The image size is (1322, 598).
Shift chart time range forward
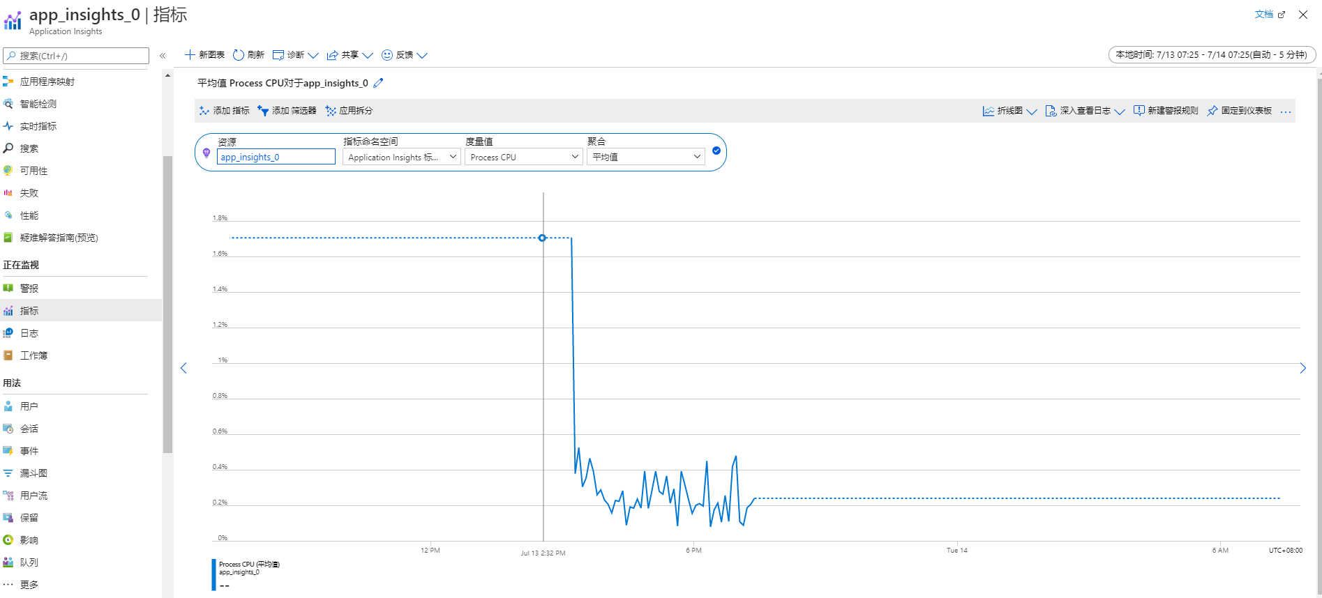[1302, 368]
